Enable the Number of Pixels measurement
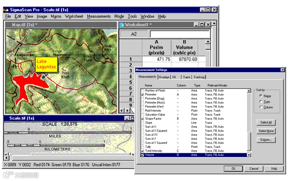291x181 pixels. (x=142, y=90)
